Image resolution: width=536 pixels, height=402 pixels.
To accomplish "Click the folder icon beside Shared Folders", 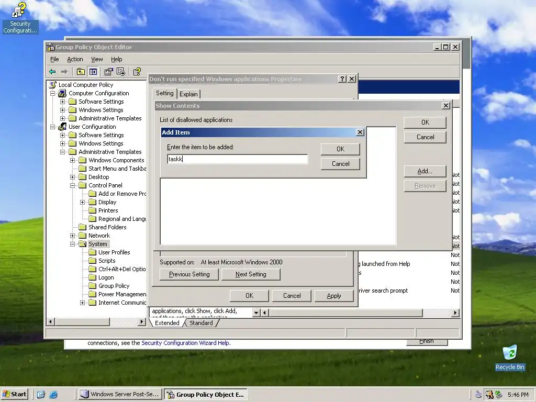I will [82, 227].
